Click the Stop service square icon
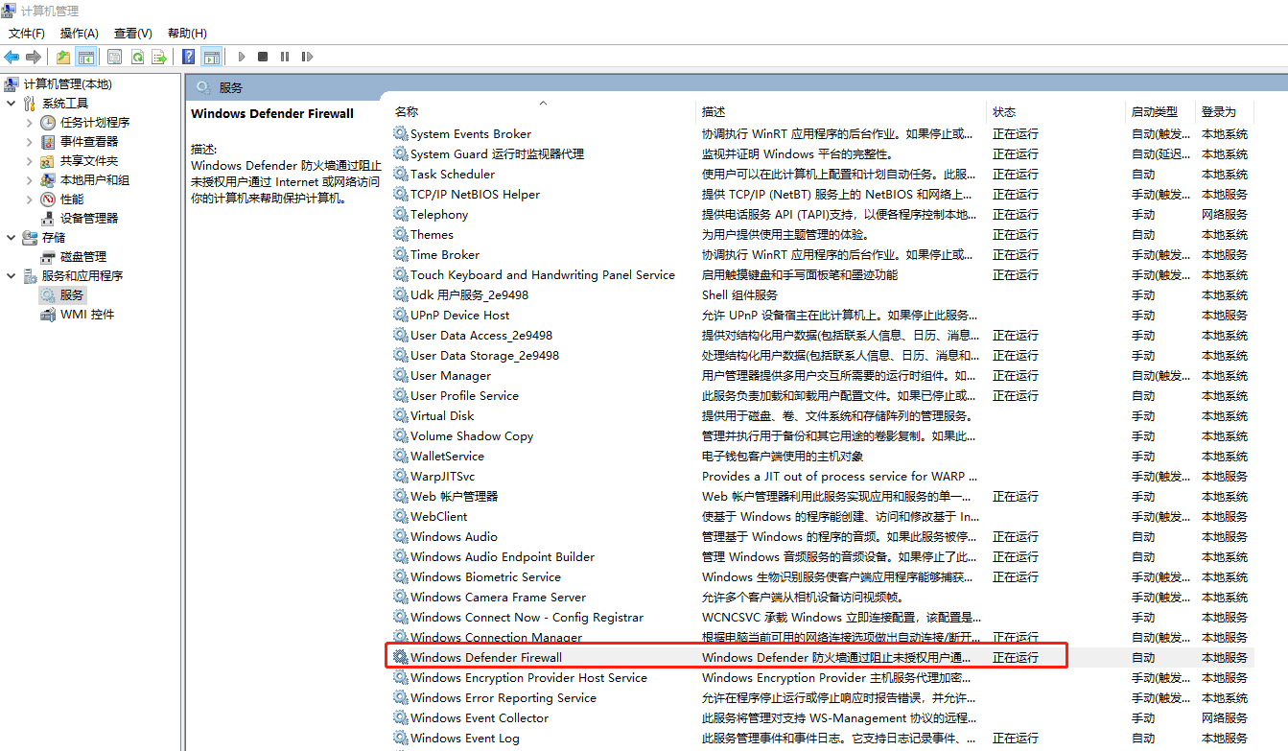The width and height of the screenshot is (1288, 751). tap(263, 57)
